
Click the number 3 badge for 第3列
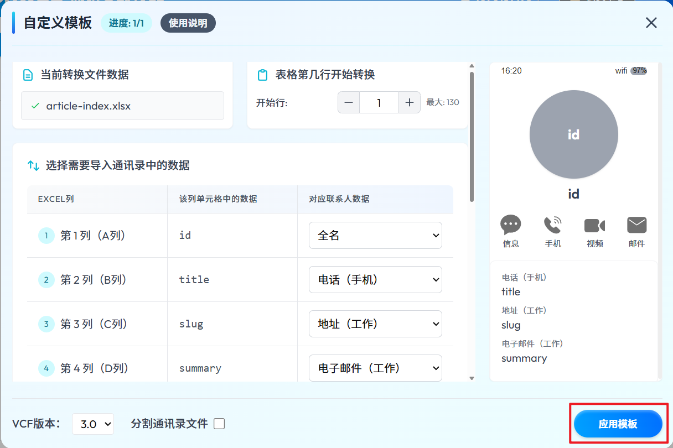(x=46, y=324)
